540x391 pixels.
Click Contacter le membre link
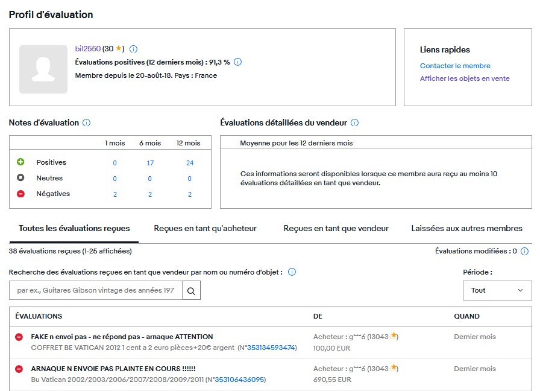(455, 66)
